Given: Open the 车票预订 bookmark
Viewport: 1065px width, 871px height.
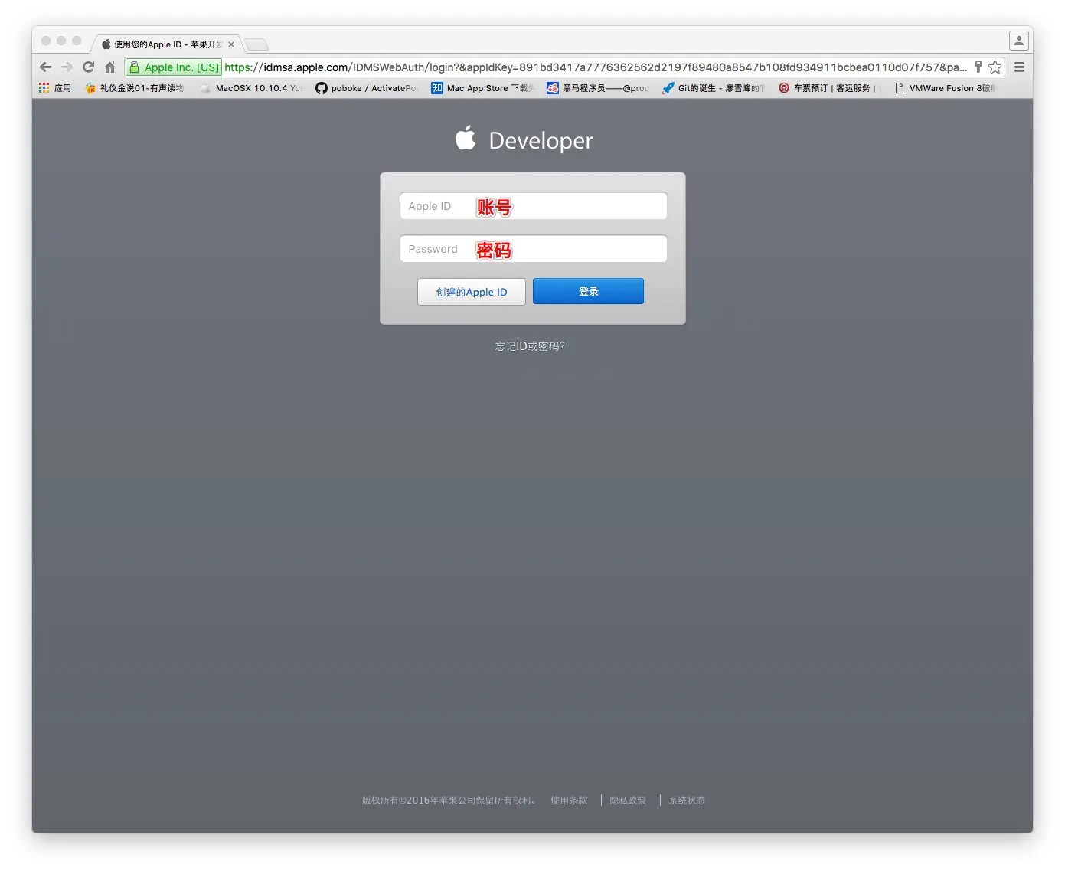Looking at the screenshot, I should click(x=829, y=88).
